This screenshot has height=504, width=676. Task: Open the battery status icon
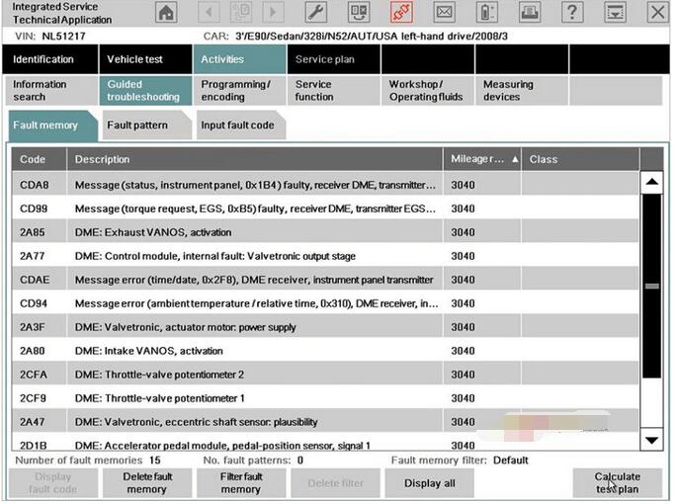[x=486, y=13]
